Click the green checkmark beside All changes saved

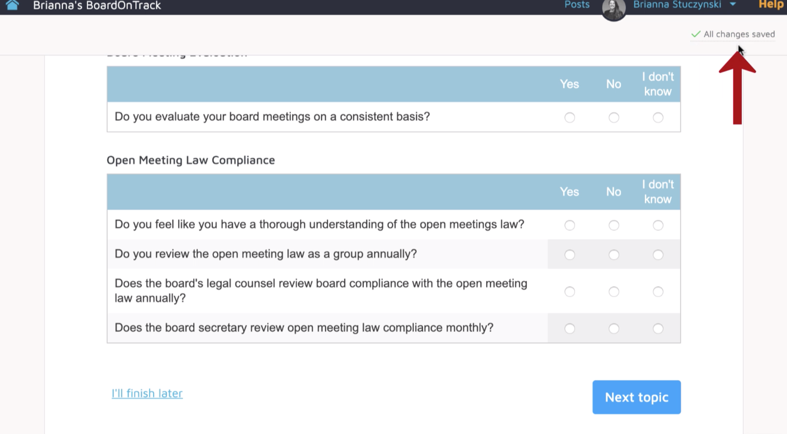pyautogui.click(x=696, y=34)
